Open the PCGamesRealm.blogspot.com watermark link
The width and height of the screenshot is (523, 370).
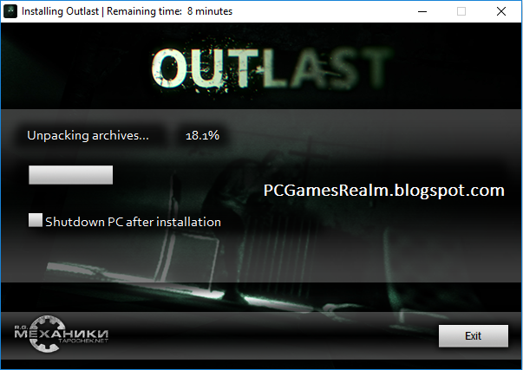[384, 191]
